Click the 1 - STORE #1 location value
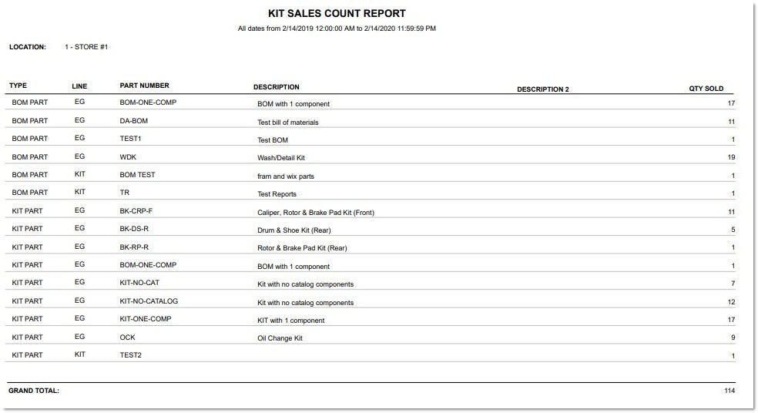Viewport: 758px width, 413px height. (x=87, y=47)
